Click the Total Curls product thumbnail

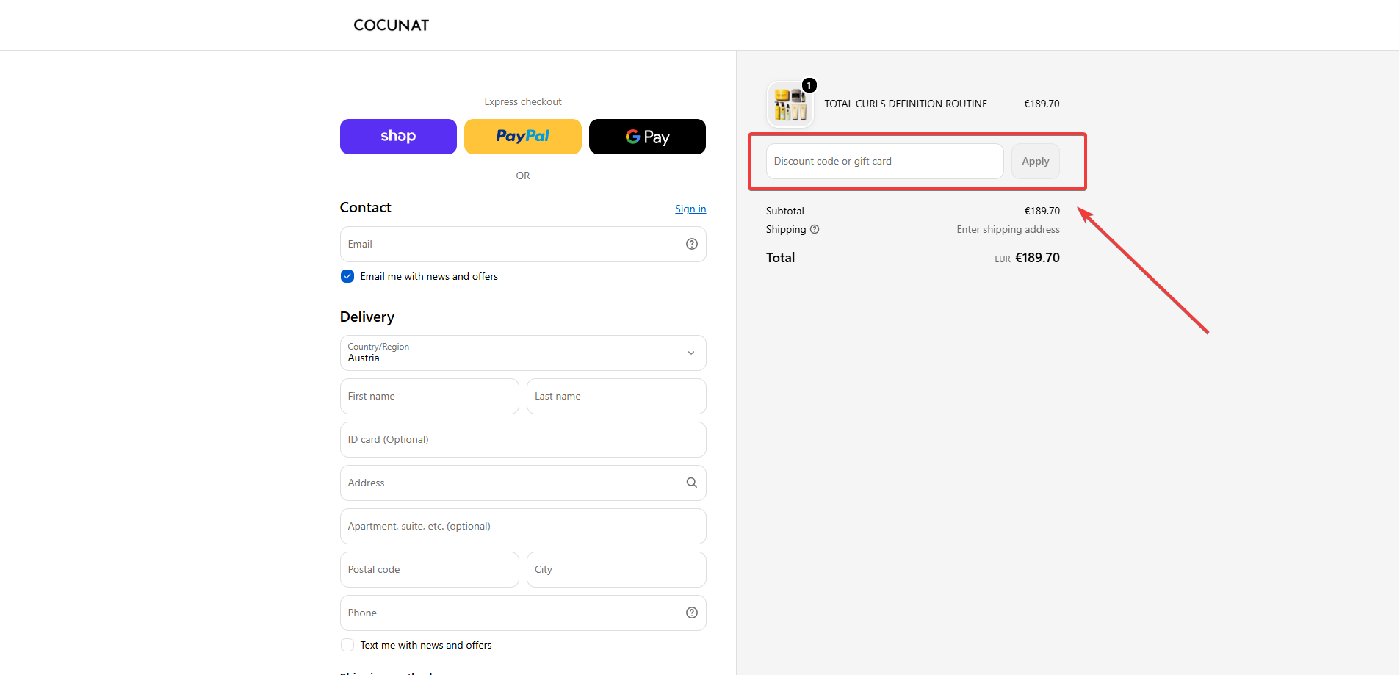pyautogui.click(x=790, y=104)
